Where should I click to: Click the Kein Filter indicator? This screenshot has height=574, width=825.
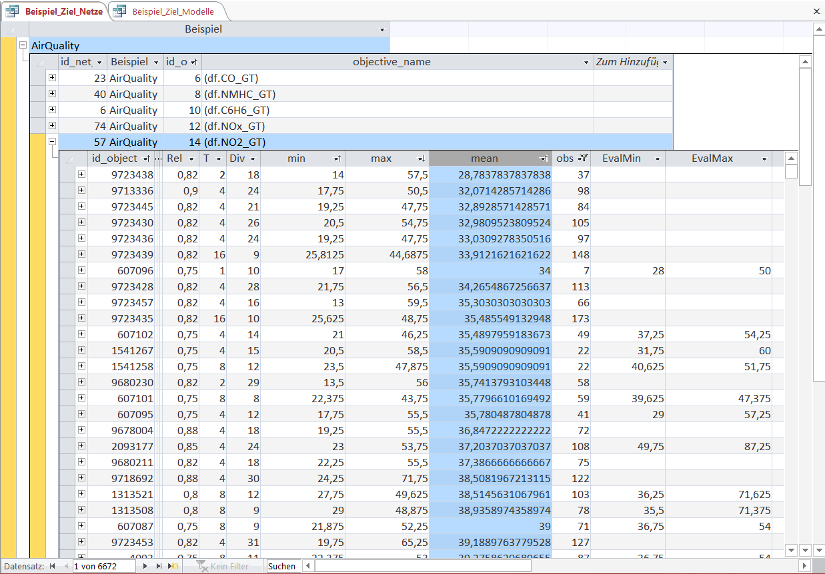[222, 566]
